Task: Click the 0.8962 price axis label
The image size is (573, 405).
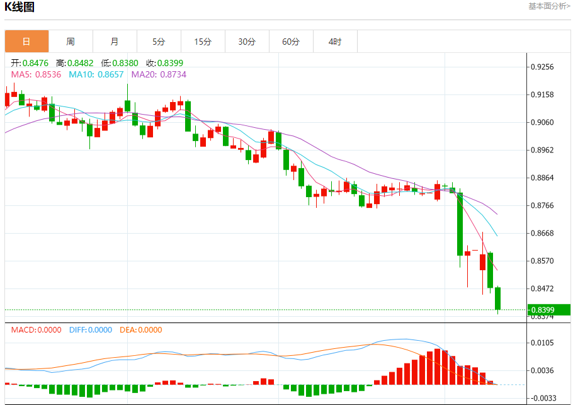Action: click(542, 151)
